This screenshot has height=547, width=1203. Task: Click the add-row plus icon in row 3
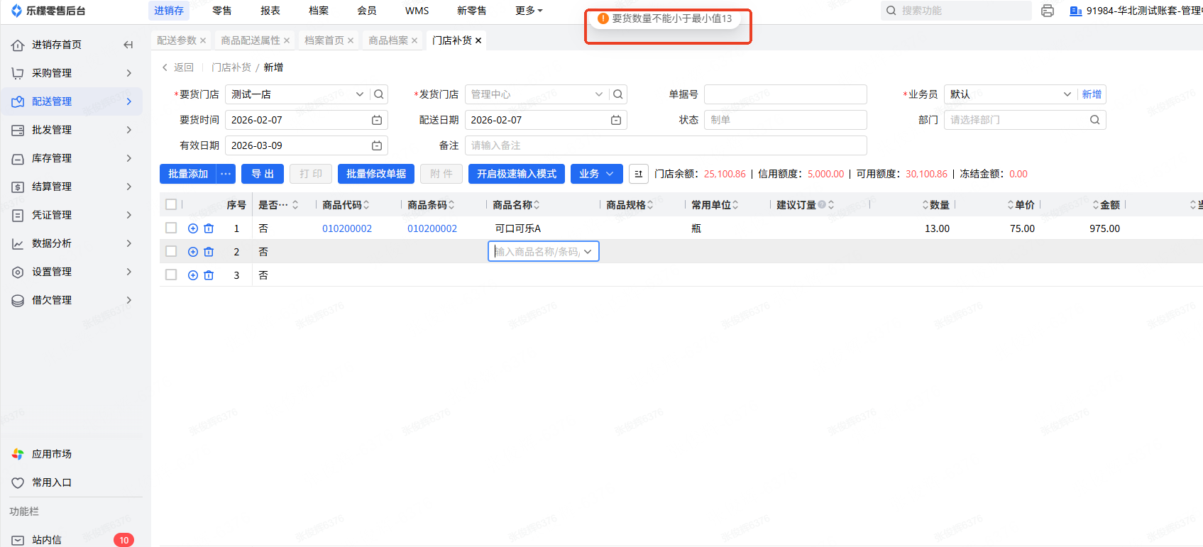193,275
